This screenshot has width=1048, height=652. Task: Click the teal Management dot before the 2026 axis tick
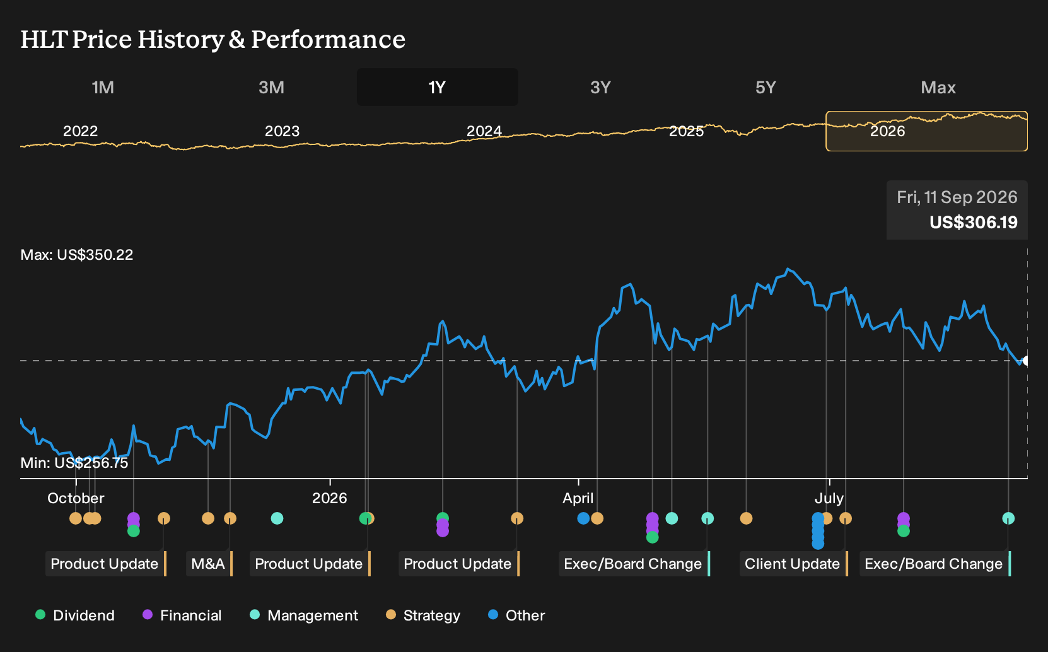277,518
